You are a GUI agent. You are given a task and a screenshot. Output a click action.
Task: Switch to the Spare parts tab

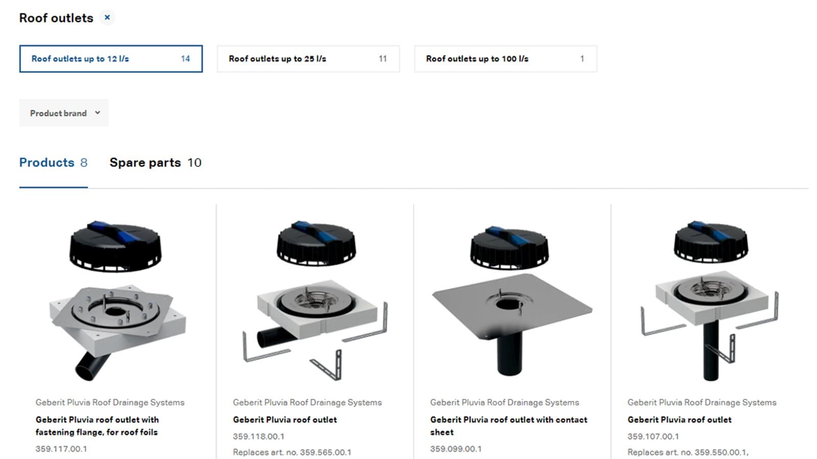(x=155, y=163)
